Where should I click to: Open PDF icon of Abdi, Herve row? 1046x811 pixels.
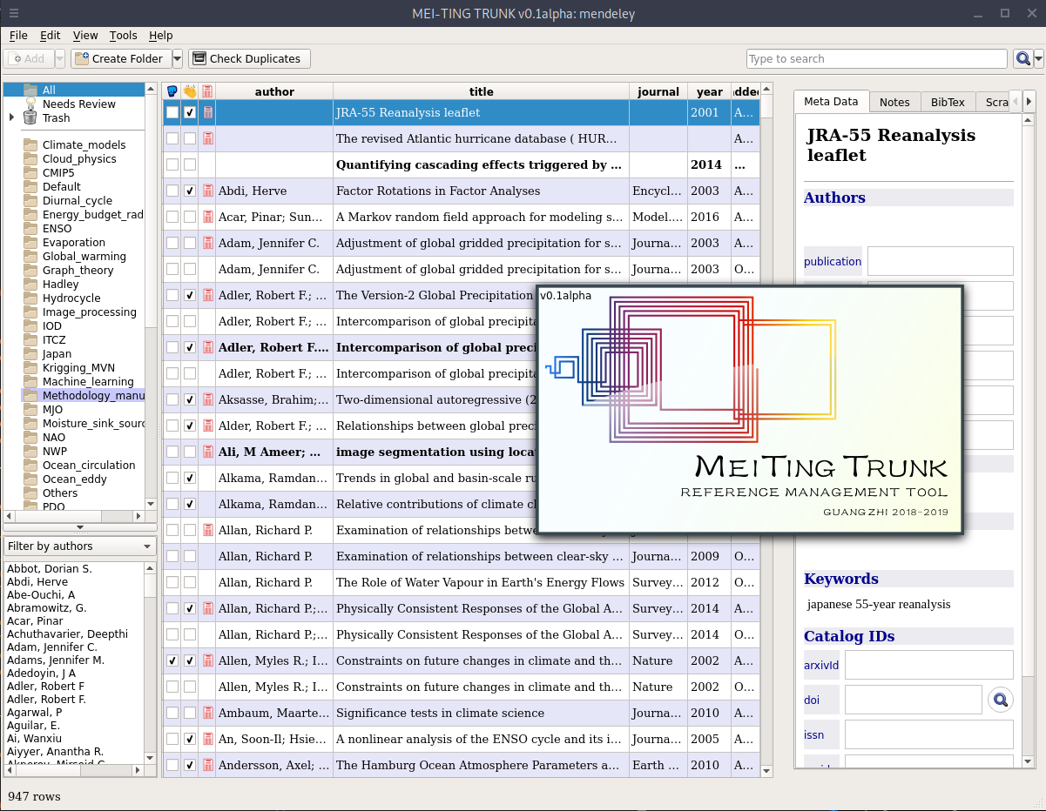click(207, 191)
